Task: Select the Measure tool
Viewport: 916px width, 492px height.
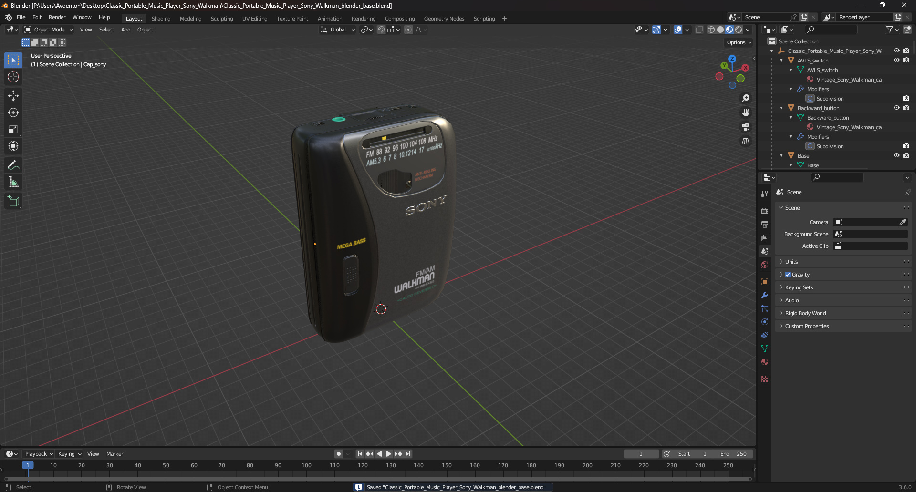Action: pyautogui.click(x=13, y=182)
